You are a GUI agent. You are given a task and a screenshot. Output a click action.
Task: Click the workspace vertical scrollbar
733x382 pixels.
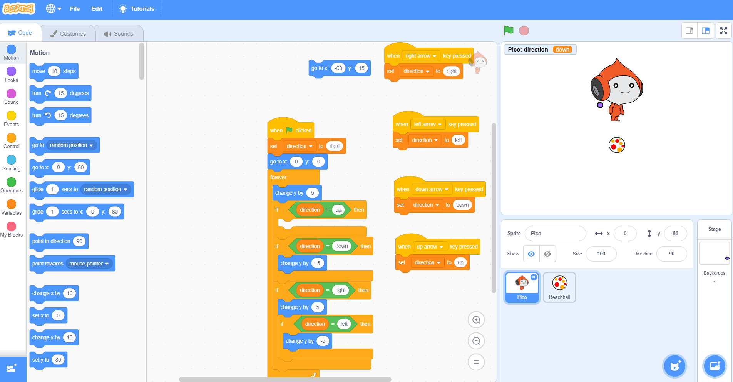(x=494, y=208)
